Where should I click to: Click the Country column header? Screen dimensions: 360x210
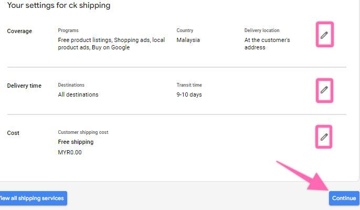click(185, 30)
